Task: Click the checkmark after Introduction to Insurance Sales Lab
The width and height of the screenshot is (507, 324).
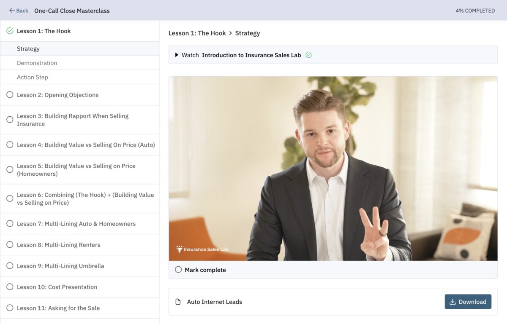Action: tap(308, 55)
